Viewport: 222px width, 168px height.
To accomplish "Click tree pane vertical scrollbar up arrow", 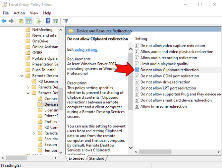I will 61,30.
